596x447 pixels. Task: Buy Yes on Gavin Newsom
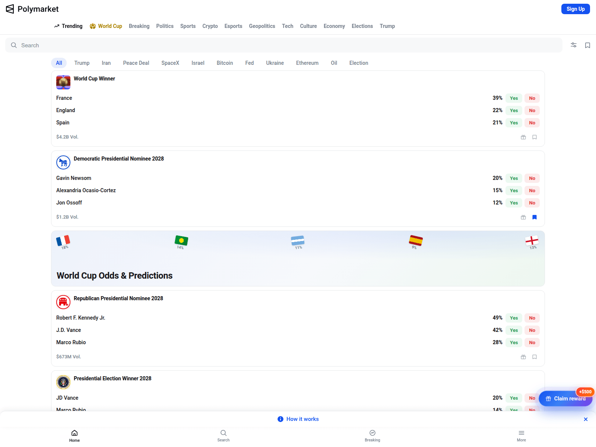pyautogui.click(x=514, y=178)
